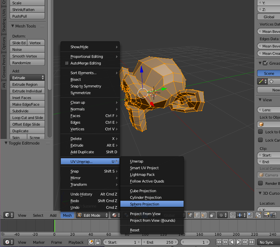Click the Subdivide button
This screenshot has height=247, width=280.
coord(27,111)
